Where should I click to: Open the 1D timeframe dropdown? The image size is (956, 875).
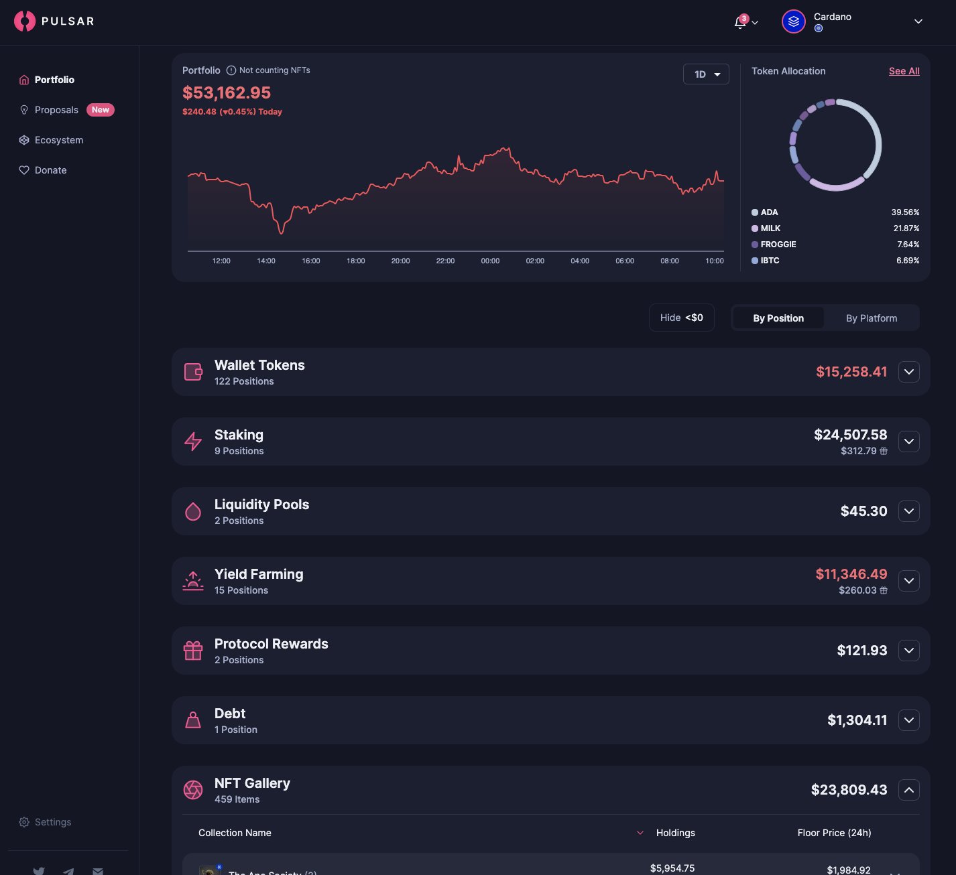click(x=706, y=74)
